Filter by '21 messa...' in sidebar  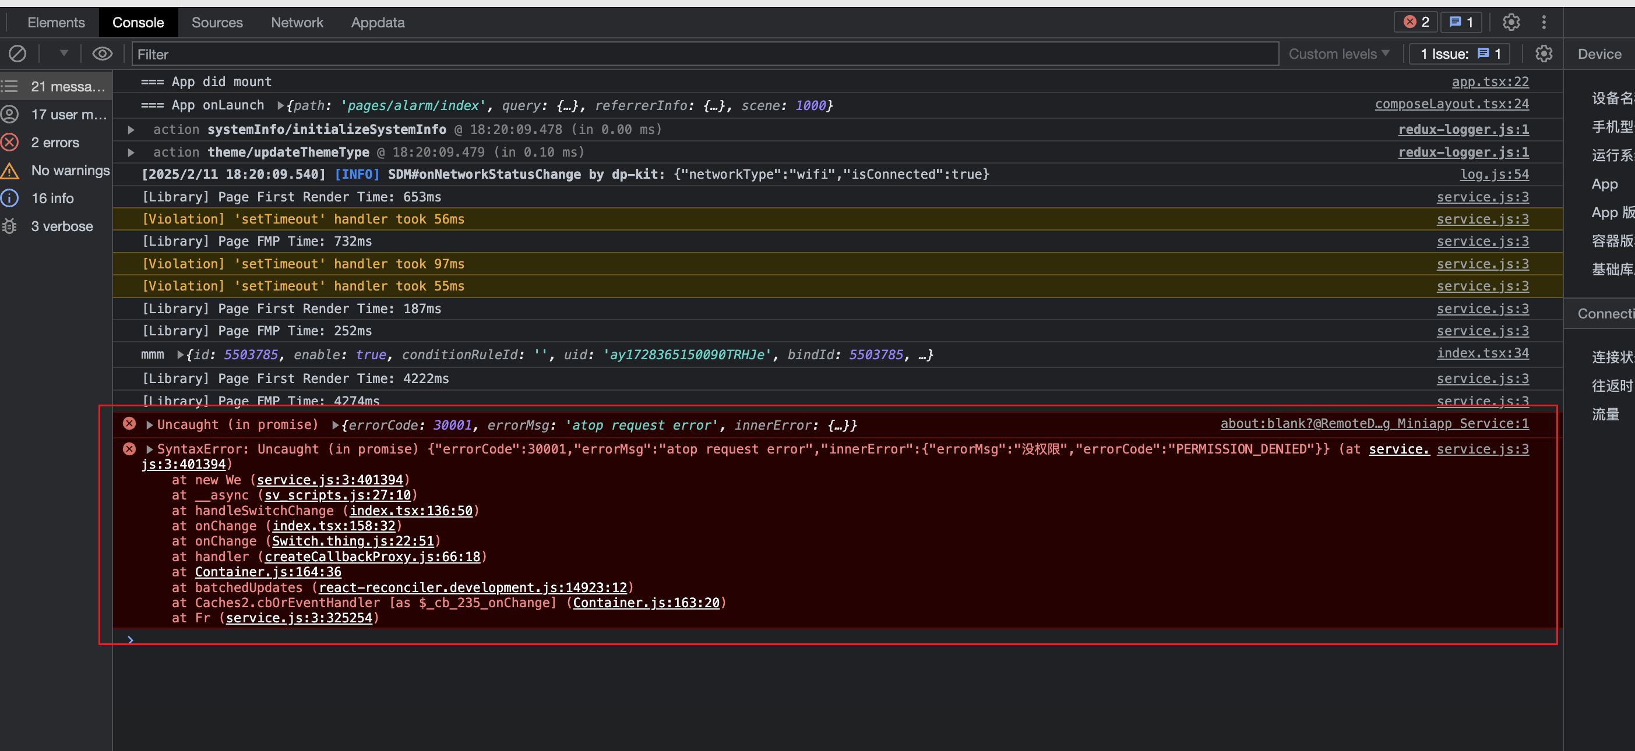tap(57, 86)
